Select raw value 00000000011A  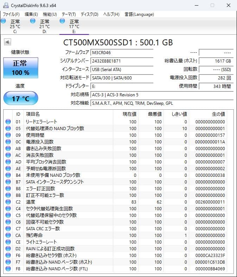(x=210, y=142)
